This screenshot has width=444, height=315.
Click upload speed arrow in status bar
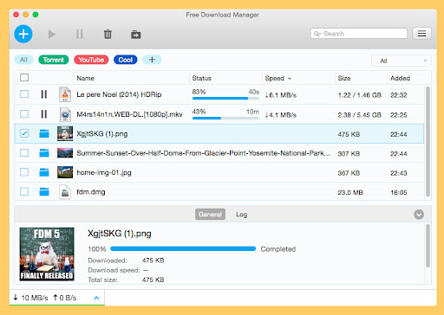coord(55,297)
